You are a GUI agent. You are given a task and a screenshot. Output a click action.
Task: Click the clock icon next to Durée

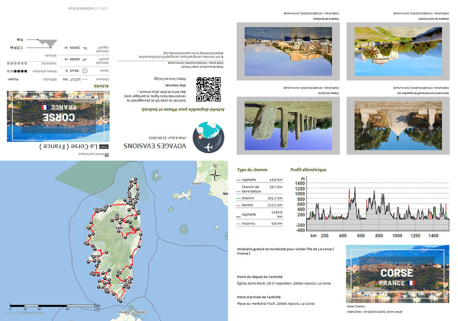(85, 71)
